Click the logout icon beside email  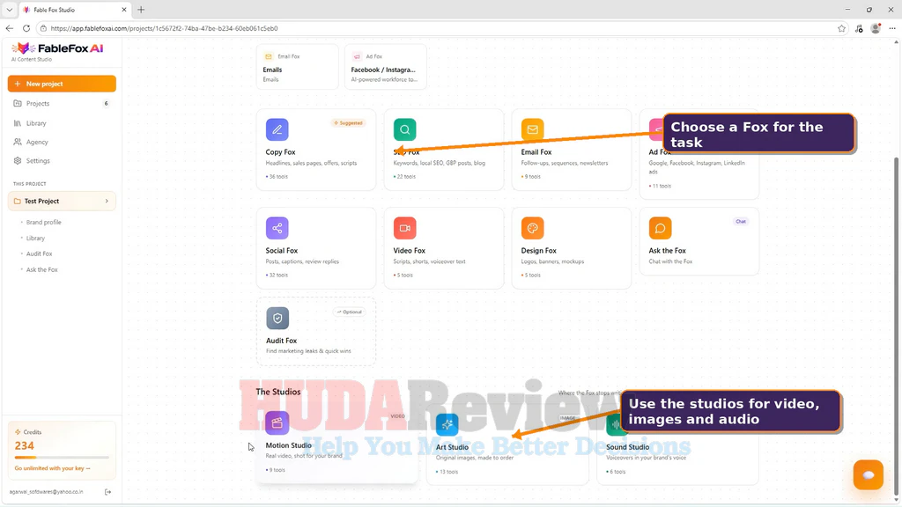point(107,492)
